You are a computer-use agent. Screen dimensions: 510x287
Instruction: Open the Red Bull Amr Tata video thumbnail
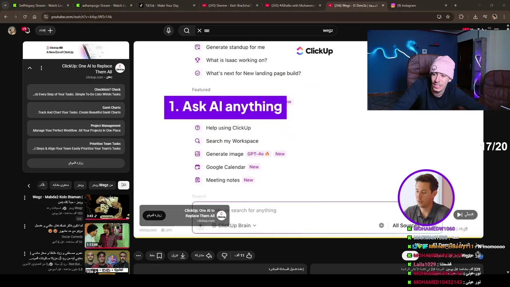107,262
